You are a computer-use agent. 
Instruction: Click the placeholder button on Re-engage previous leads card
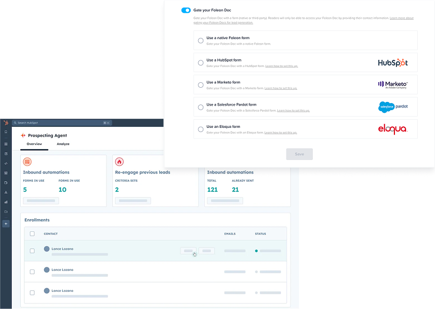(x=133, y=201)
